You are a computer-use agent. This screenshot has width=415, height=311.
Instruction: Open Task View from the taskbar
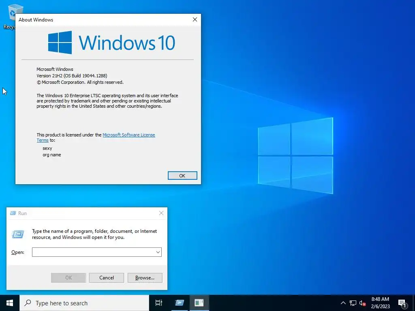159,303
